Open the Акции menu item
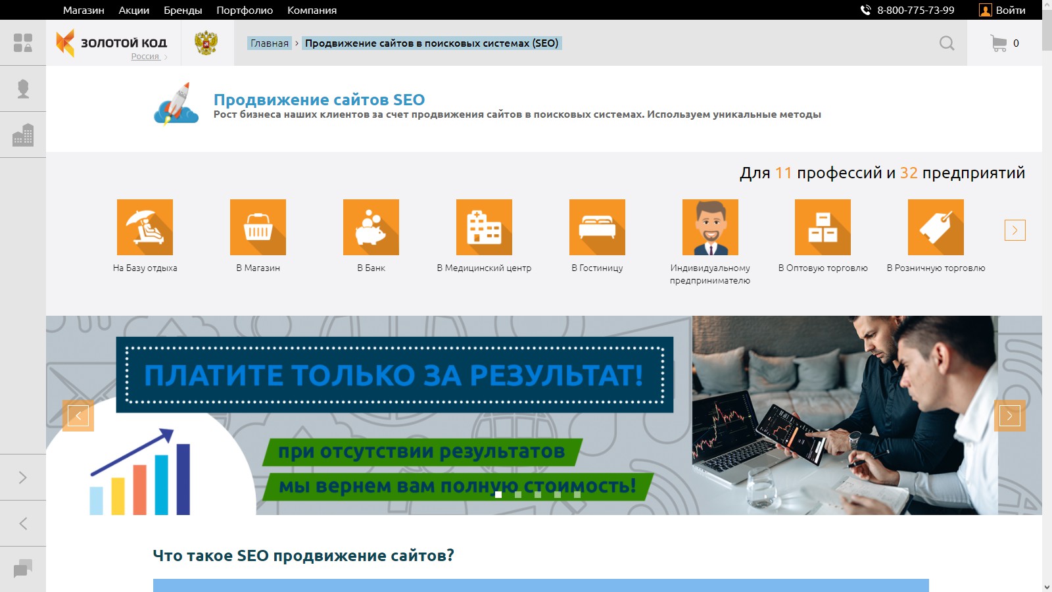 coord(134,11)
